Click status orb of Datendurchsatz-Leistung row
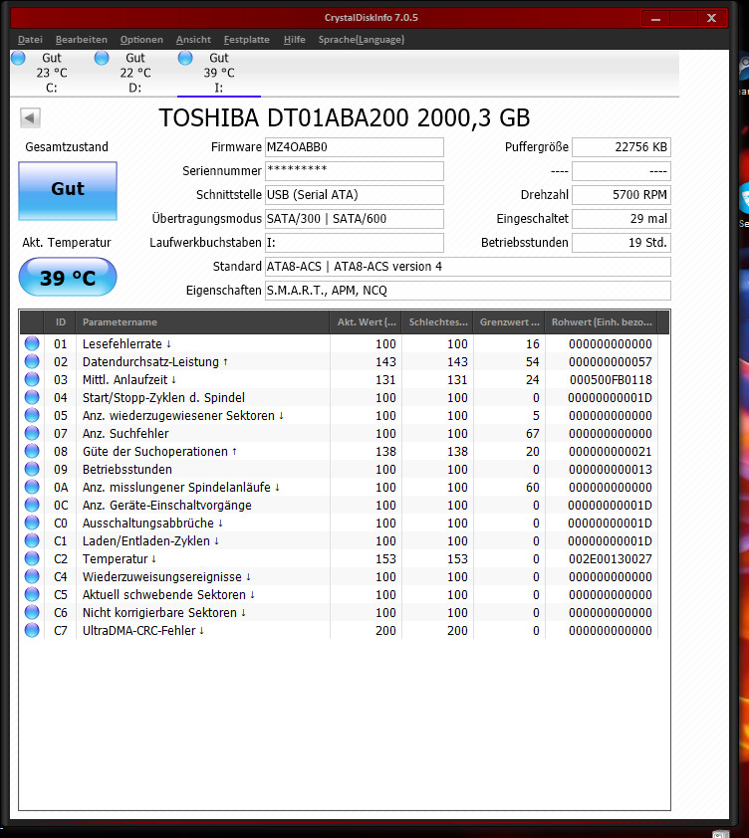 click(32, 361)
